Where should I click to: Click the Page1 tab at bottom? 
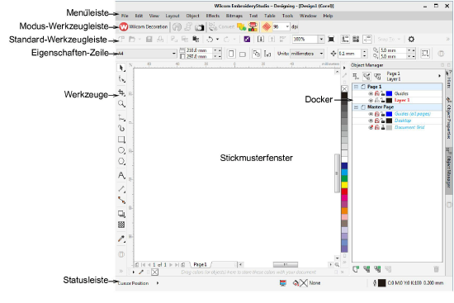point(200,264)
